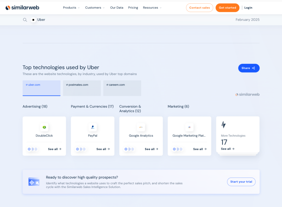Image resolution: width=282 pixels, height=207 pixels.
Task: Click the prospecting illustration icon in the banner
Action: [x=34, y=181]
